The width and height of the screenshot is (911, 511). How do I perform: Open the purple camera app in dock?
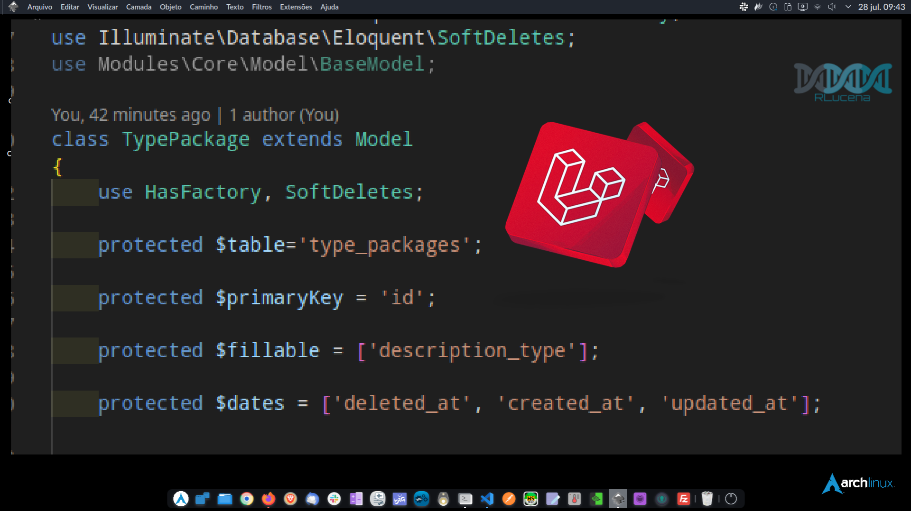pos(640,499)
